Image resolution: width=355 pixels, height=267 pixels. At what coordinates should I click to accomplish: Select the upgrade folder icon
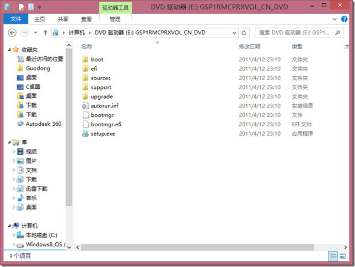coord(85,97)
